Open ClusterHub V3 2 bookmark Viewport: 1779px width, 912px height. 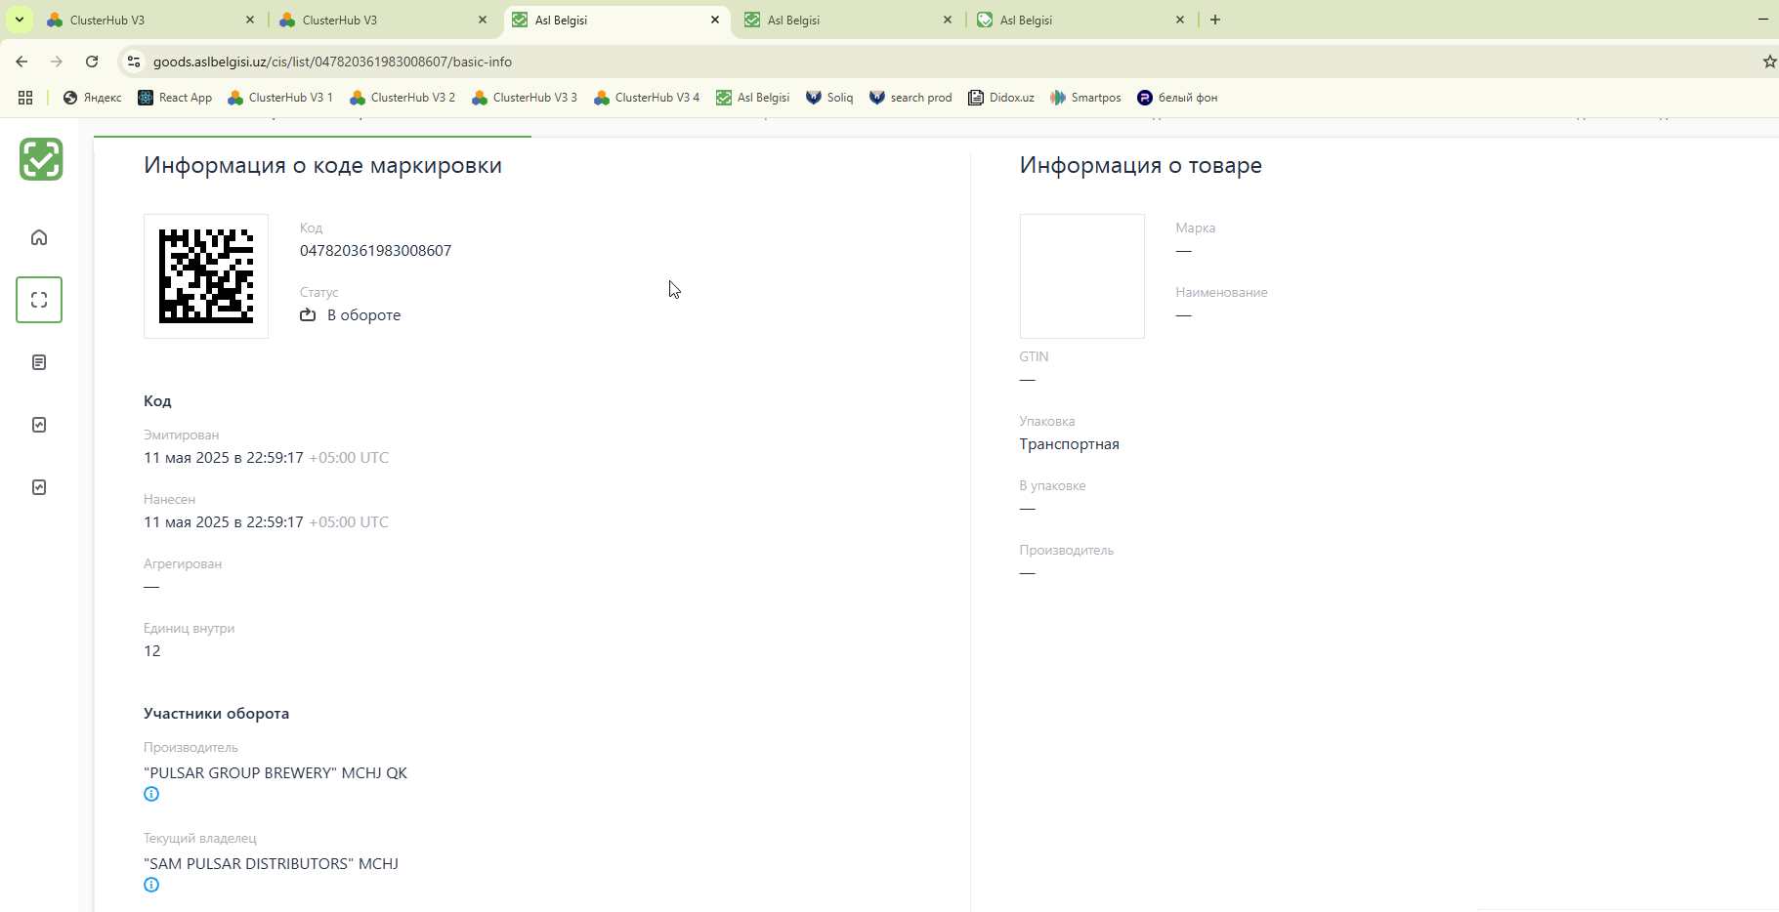[402, 98]
